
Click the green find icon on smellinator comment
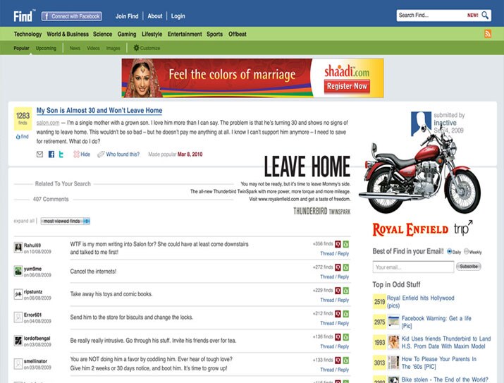click(346, 360)
